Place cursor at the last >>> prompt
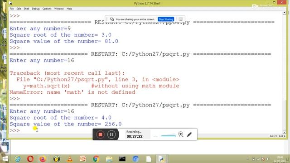Viewport: 290px width, 163px height. coord(15,130)
